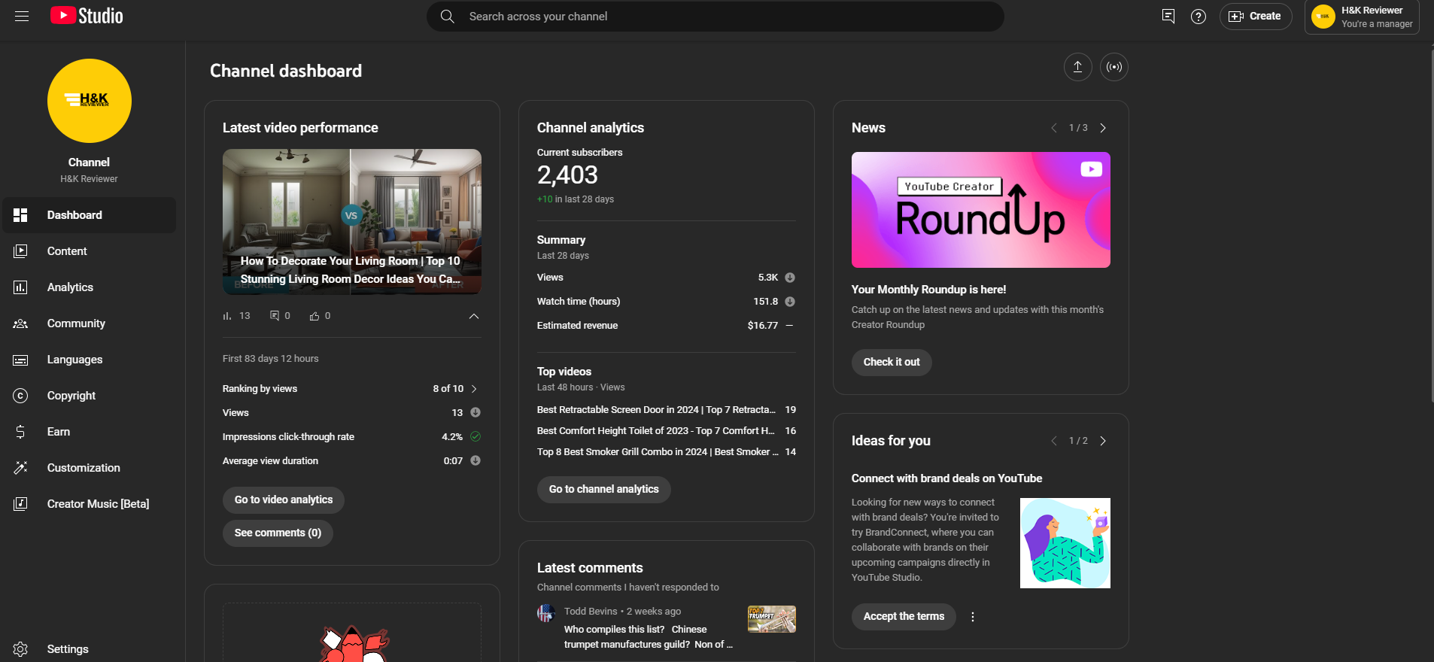Click the Creator RoundUp news banner
This screenshot has height=662, width=1434.
click(981, 210)
